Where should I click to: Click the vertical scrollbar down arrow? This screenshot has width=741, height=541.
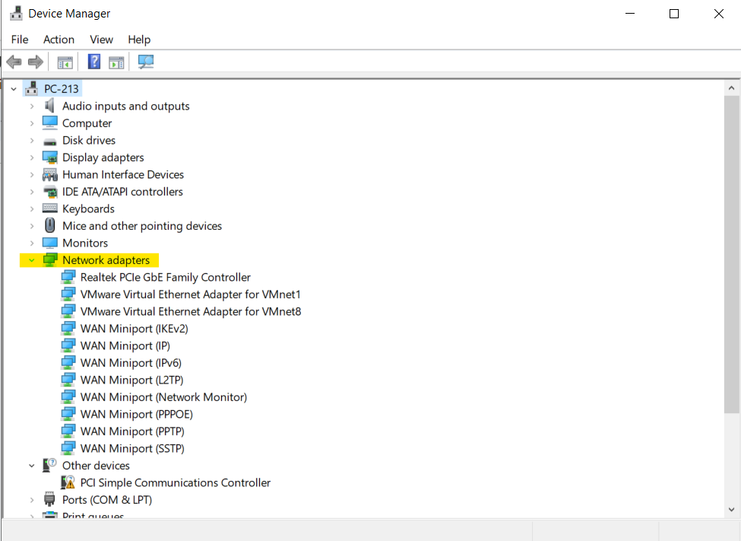(x=732, y=509)
